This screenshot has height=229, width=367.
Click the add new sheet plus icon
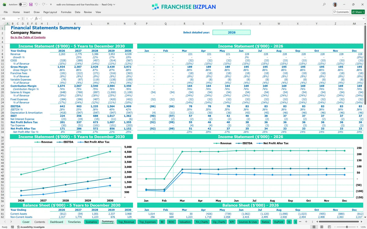(306, 222)
